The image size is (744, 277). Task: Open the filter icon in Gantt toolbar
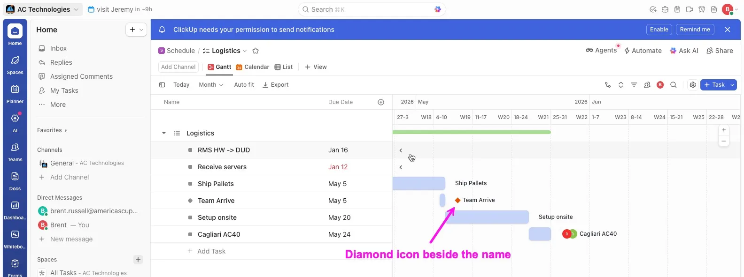[x=634, y=85]
